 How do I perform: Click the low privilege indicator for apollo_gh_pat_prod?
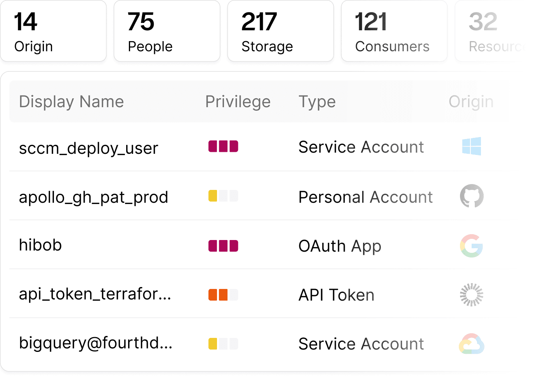223,196
